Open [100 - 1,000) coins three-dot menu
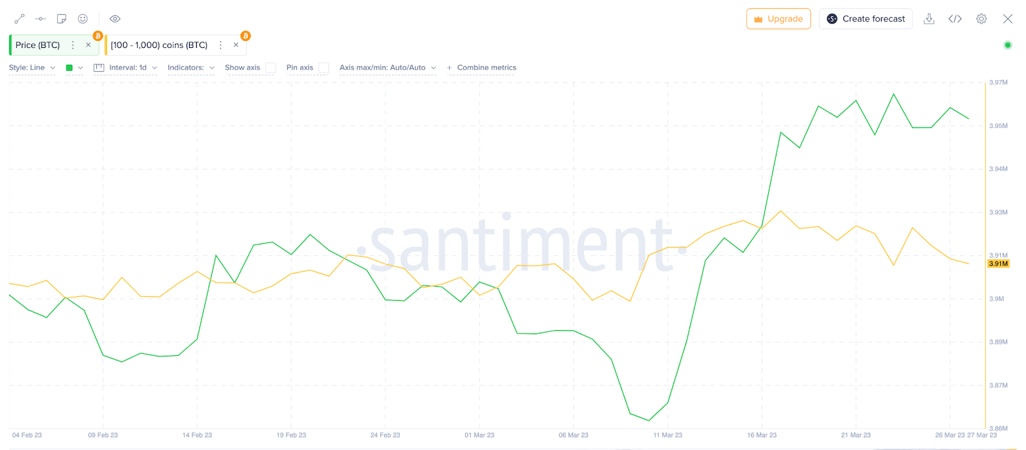Viewport: 1026px width, 450px height. click(221, 45)
